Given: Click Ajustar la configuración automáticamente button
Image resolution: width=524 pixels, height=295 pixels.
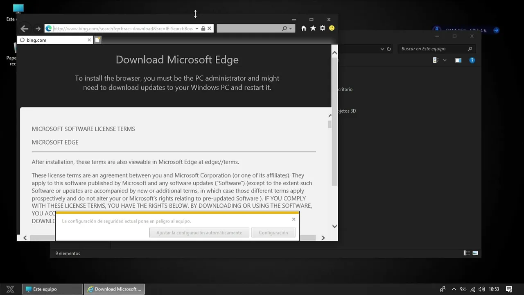Looking at the screenshot, I should (199, 233).
